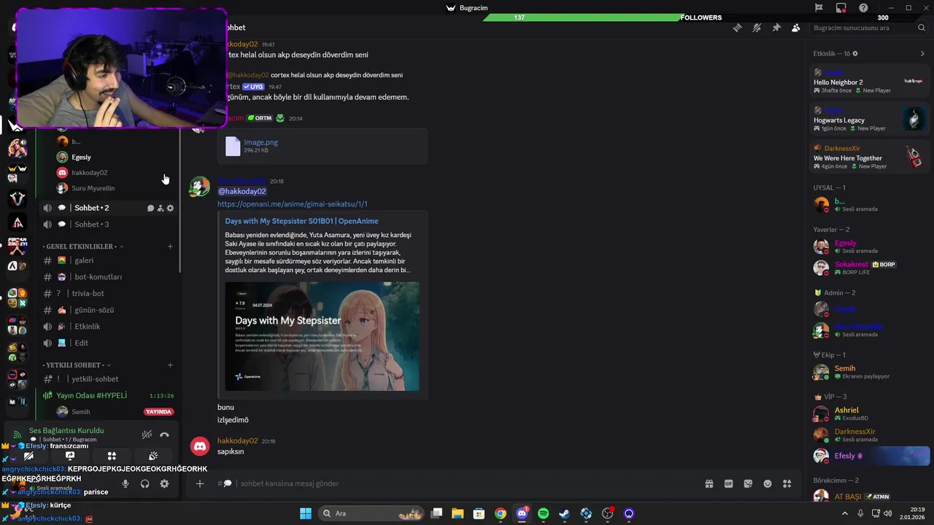
Task: Join the Edit voice channel
Action: pyautogui.click(x=109, y=343)
